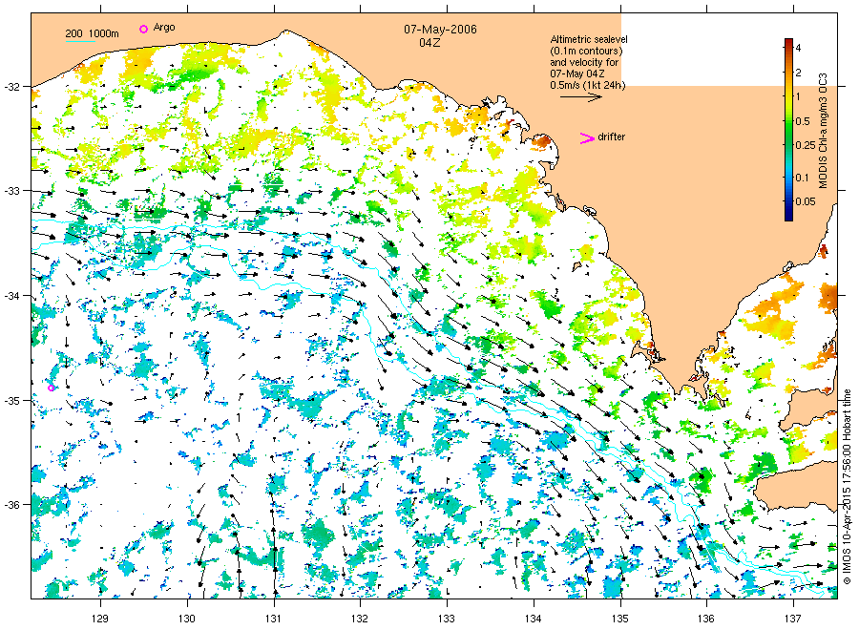The width and height of the screenshot is (859, 630).
Task: Click the color bar value '0.05'
Action: [806, 201]
